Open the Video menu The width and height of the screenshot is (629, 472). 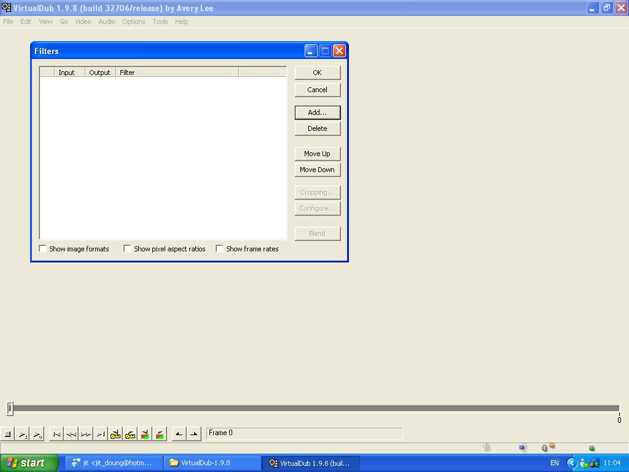[83, 22]
